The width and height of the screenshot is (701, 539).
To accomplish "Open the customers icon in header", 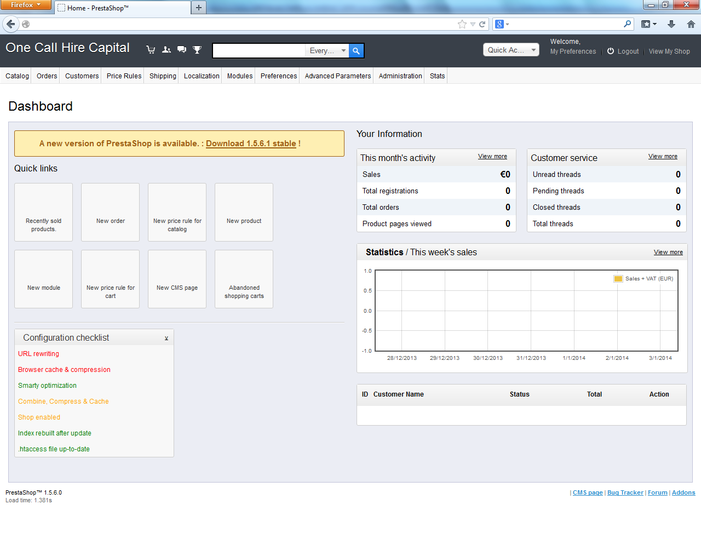I will pos(166,50).
